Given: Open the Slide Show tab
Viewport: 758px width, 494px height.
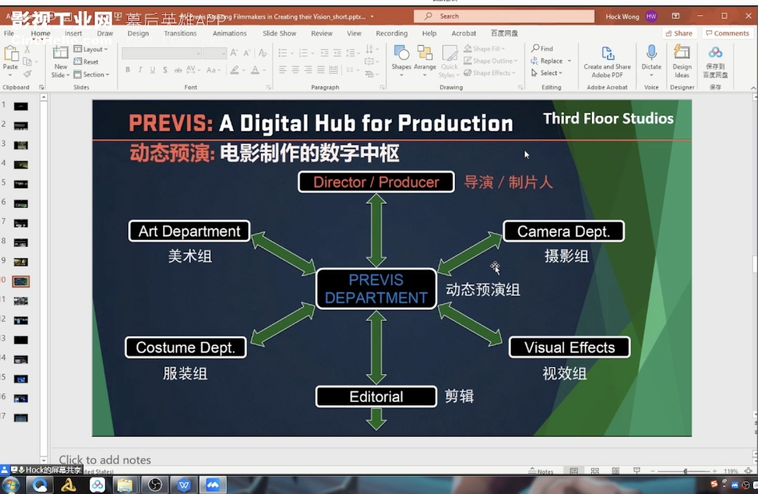Looking at the screenshot, I should (279, 33).
